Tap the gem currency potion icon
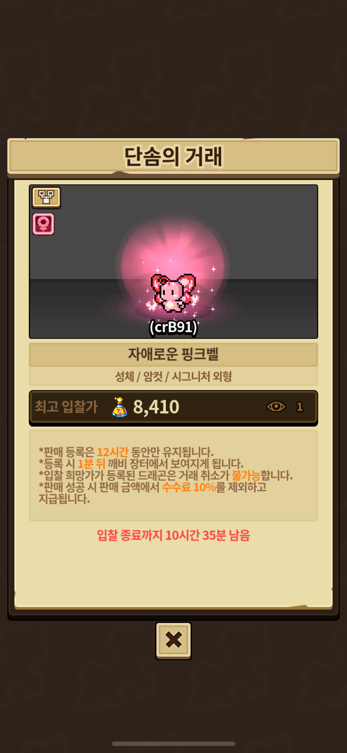This screenshot has height=753, width=347. (119, 407)
